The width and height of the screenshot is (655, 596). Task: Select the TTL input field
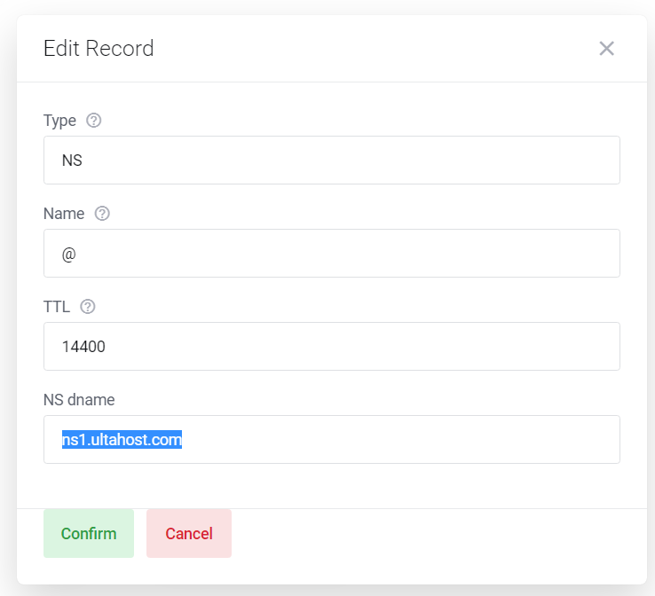pos(331,347)
